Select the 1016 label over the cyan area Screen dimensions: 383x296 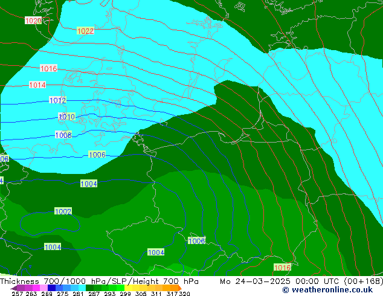pyautogui.click(x=48, y=68)
